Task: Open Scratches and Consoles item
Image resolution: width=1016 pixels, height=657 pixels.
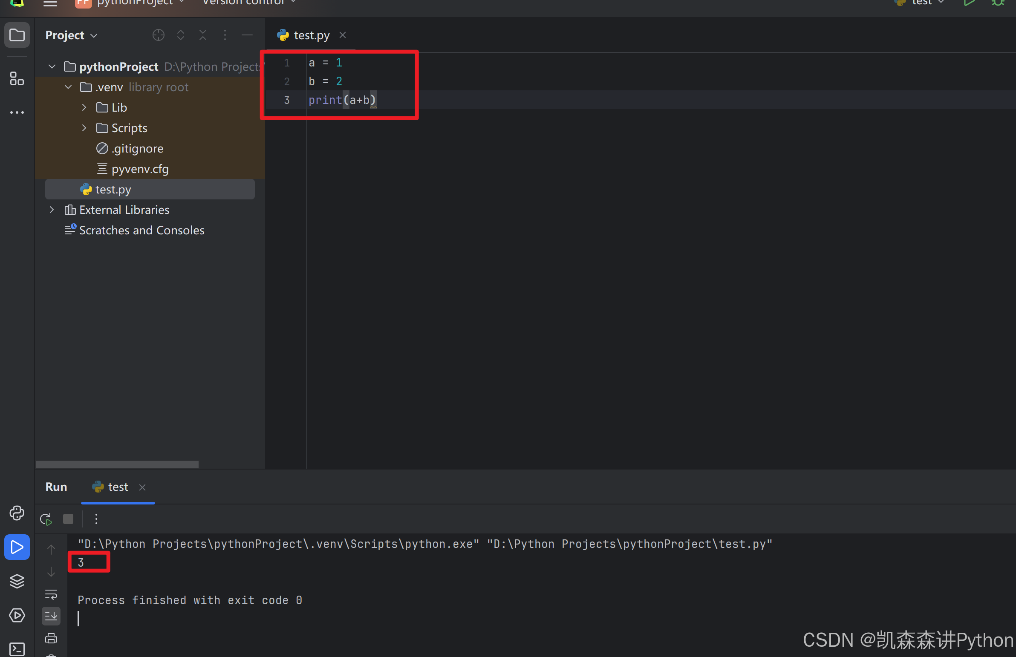Action: click(x=141, y=231)
